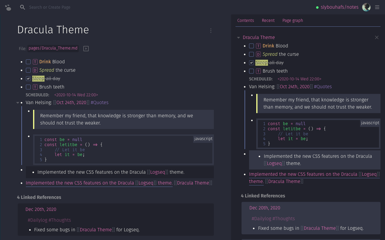Click the T marker on Brush teeth in sidebar
Screen dimensions: 385x240
click(x=258, y=71)
